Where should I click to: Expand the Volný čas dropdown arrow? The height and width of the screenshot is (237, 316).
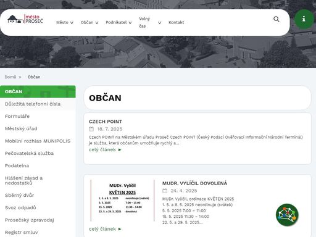(159, 23)
